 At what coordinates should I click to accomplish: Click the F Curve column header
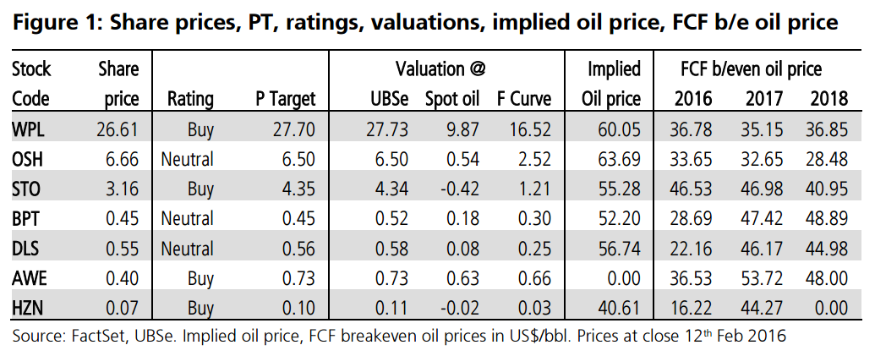point(526,99)
